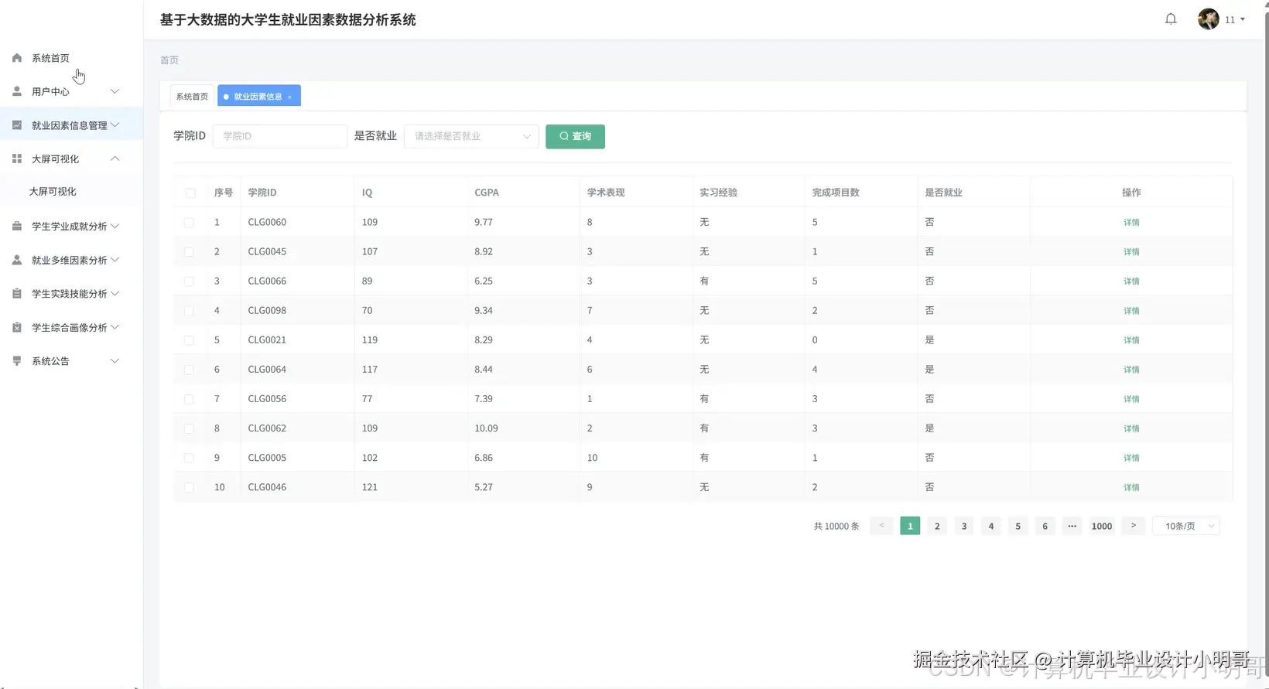Click the icon beside 学生综合画像分析
Viewport: 1269px width, 689px height.
tap(17, 327)
